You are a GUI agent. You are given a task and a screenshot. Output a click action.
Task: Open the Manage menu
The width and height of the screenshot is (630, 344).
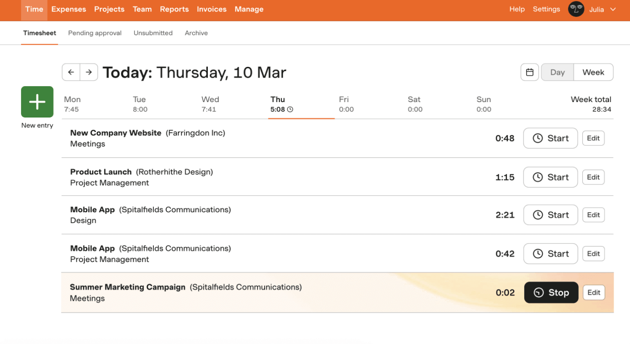[249, 9]
